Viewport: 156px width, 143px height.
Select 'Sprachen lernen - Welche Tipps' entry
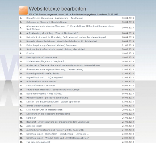[57, 138]
